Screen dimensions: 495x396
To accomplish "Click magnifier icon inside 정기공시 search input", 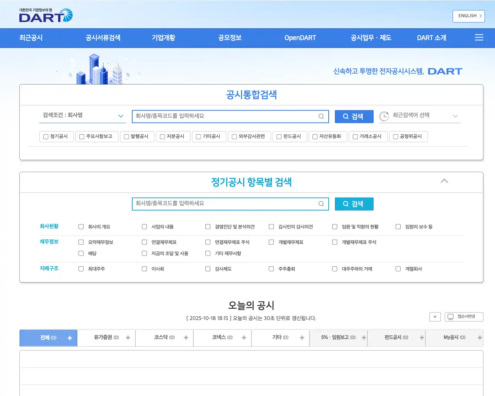I will coord(321,204).
